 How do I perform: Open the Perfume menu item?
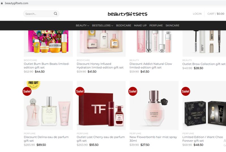coord(156,25)
